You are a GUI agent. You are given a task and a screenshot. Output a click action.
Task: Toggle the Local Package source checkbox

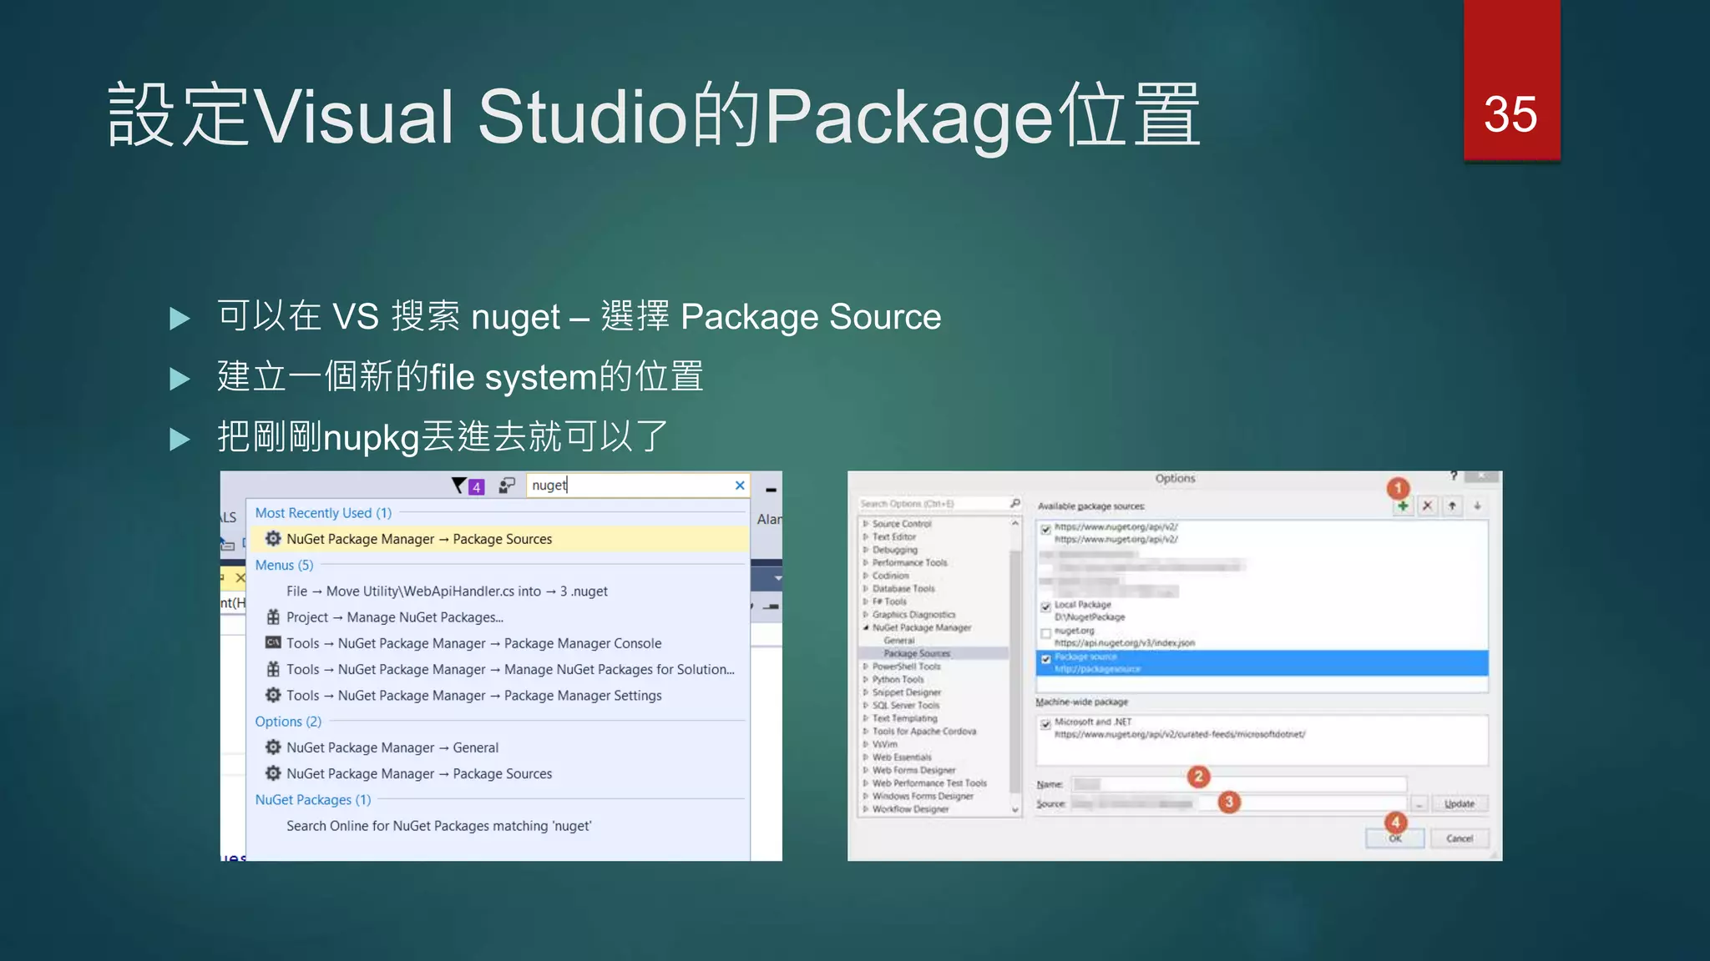pos(1045,606)
